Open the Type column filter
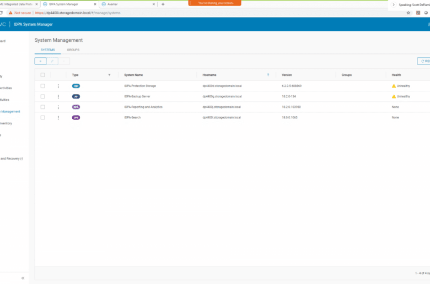430x284 pixels. click(109, 75)
